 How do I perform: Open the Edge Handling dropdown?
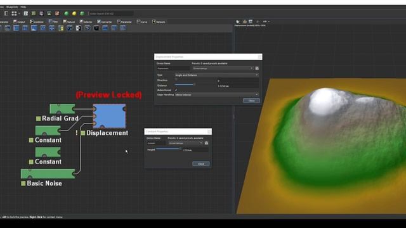coord(217,94)
